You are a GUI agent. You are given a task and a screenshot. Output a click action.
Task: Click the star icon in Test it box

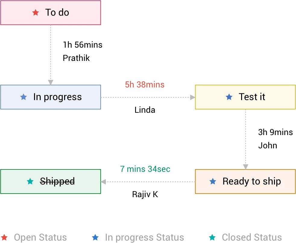coord(229,97)
